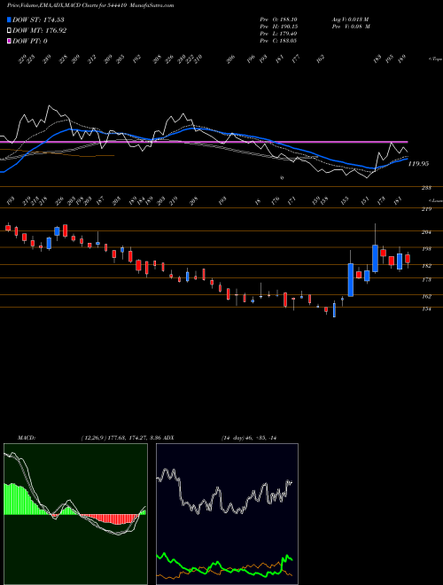443x585 pixels.
Task: Select the 'DOW ST: 174.33' legend text
Action: [x=39, y=19]
